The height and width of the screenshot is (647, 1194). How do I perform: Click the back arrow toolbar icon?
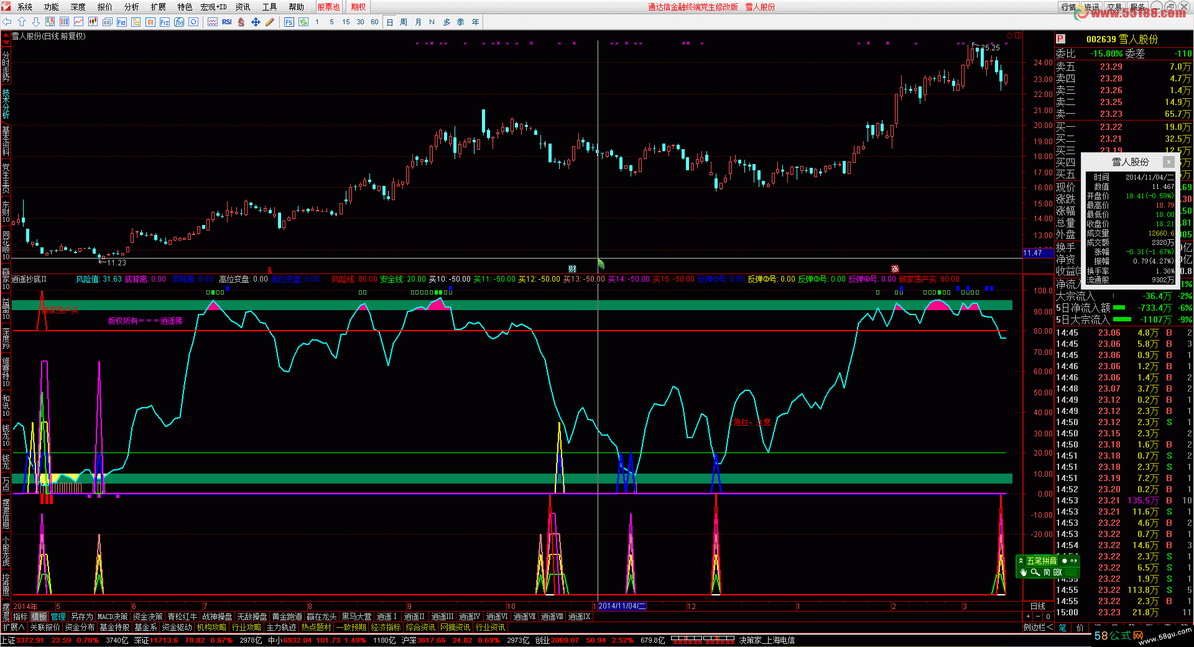click(7, 22)
